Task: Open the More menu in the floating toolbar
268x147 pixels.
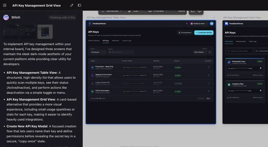Action: pos(179,11)
